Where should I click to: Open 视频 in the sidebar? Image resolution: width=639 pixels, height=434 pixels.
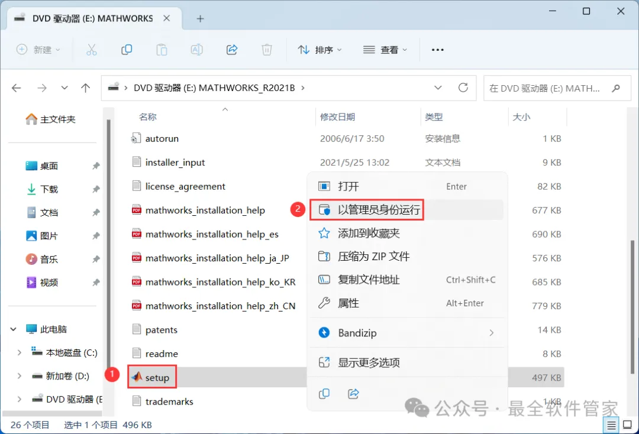point(49,283)
